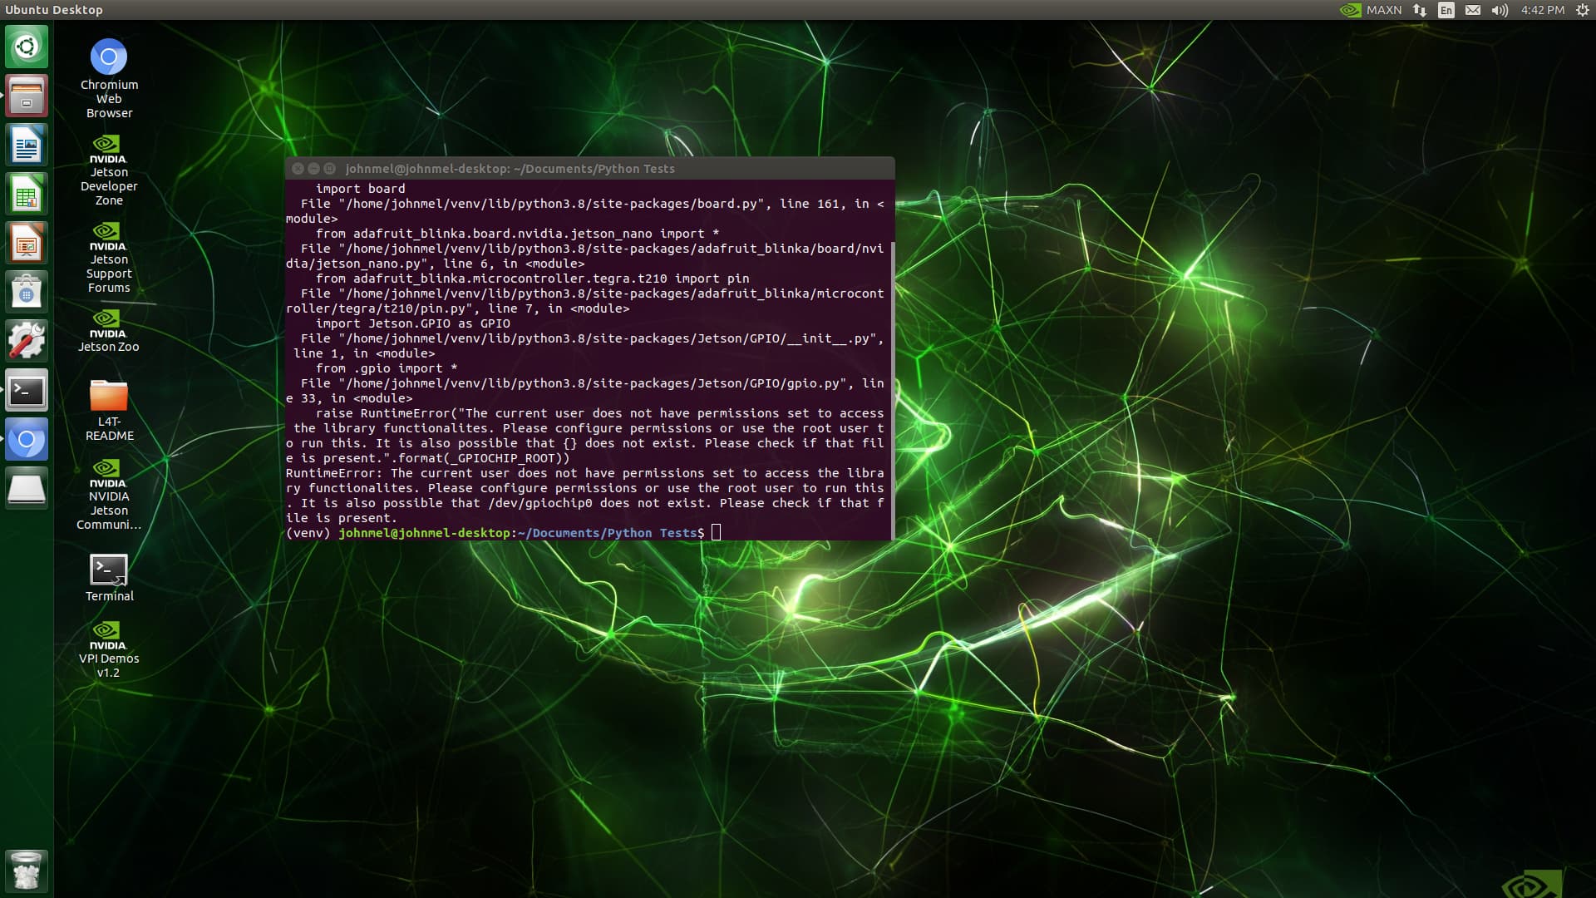Open Ubuntu Software from the launcher
This screenshot has width=1596, height=898.
(27, 293)
